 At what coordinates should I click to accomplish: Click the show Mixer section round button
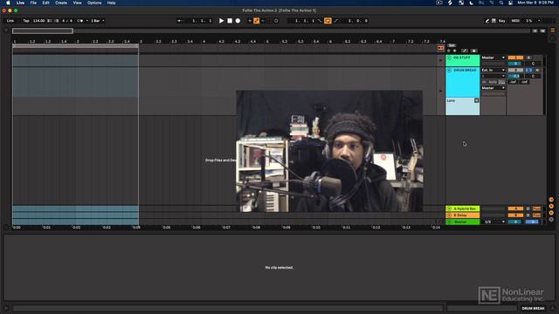(551, 213)
